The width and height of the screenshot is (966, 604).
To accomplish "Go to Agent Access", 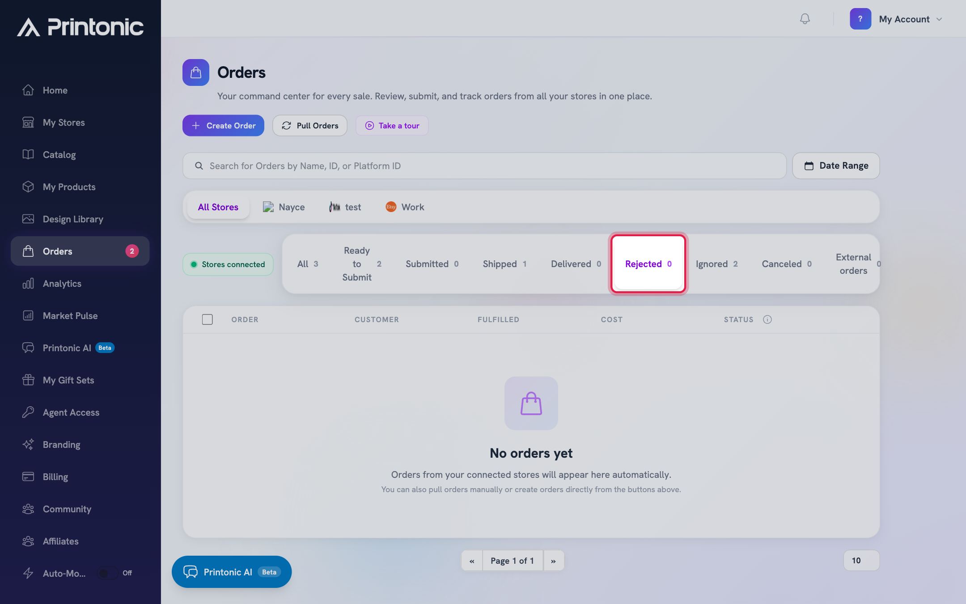I will click(x=80, y=413).
